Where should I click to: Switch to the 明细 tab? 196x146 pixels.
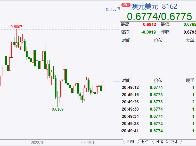pos(130,142)
